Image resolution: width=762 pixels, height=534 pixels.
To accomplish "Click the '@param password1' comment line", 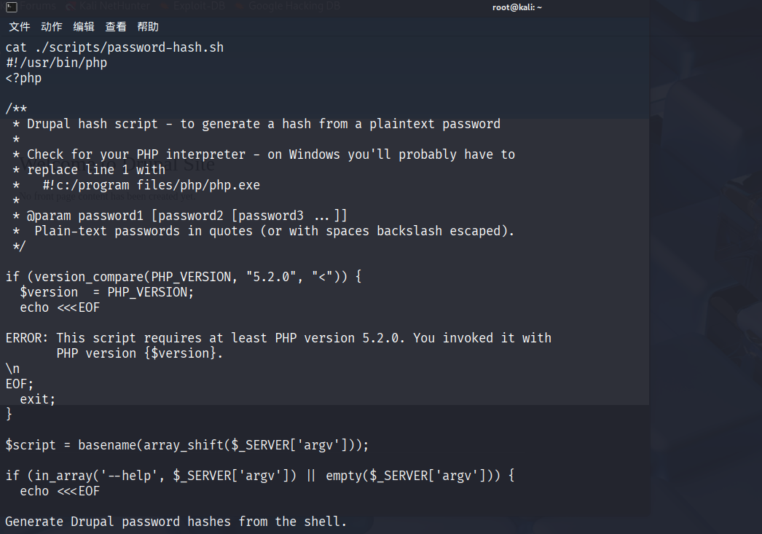I will pos(180,216).
